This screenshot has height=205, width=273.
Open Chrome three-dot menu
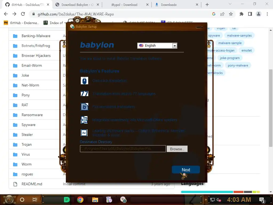tap(267, 14)
